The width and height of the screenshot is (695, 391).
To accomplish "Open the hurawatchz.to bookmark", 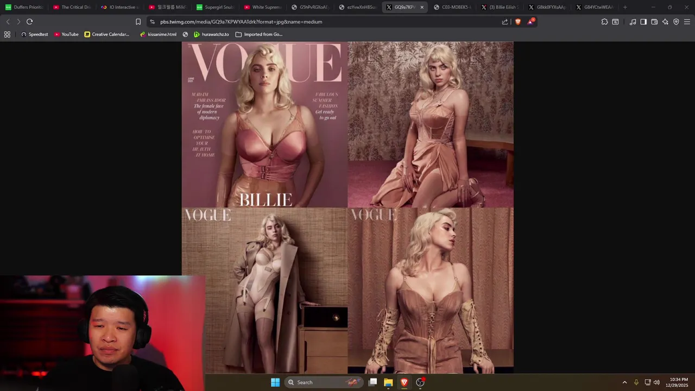I will click(211, 34).
